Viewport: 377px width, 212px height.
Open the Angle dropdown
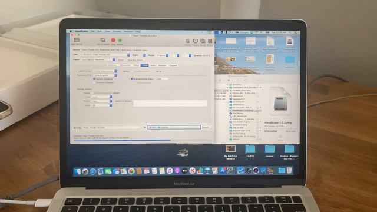[x=143, y=55]
